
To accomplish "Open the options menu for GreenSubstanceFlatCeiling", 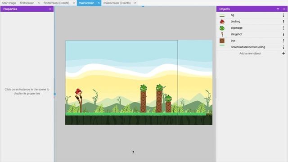I will pyautogui.click(x=283, y=47).
